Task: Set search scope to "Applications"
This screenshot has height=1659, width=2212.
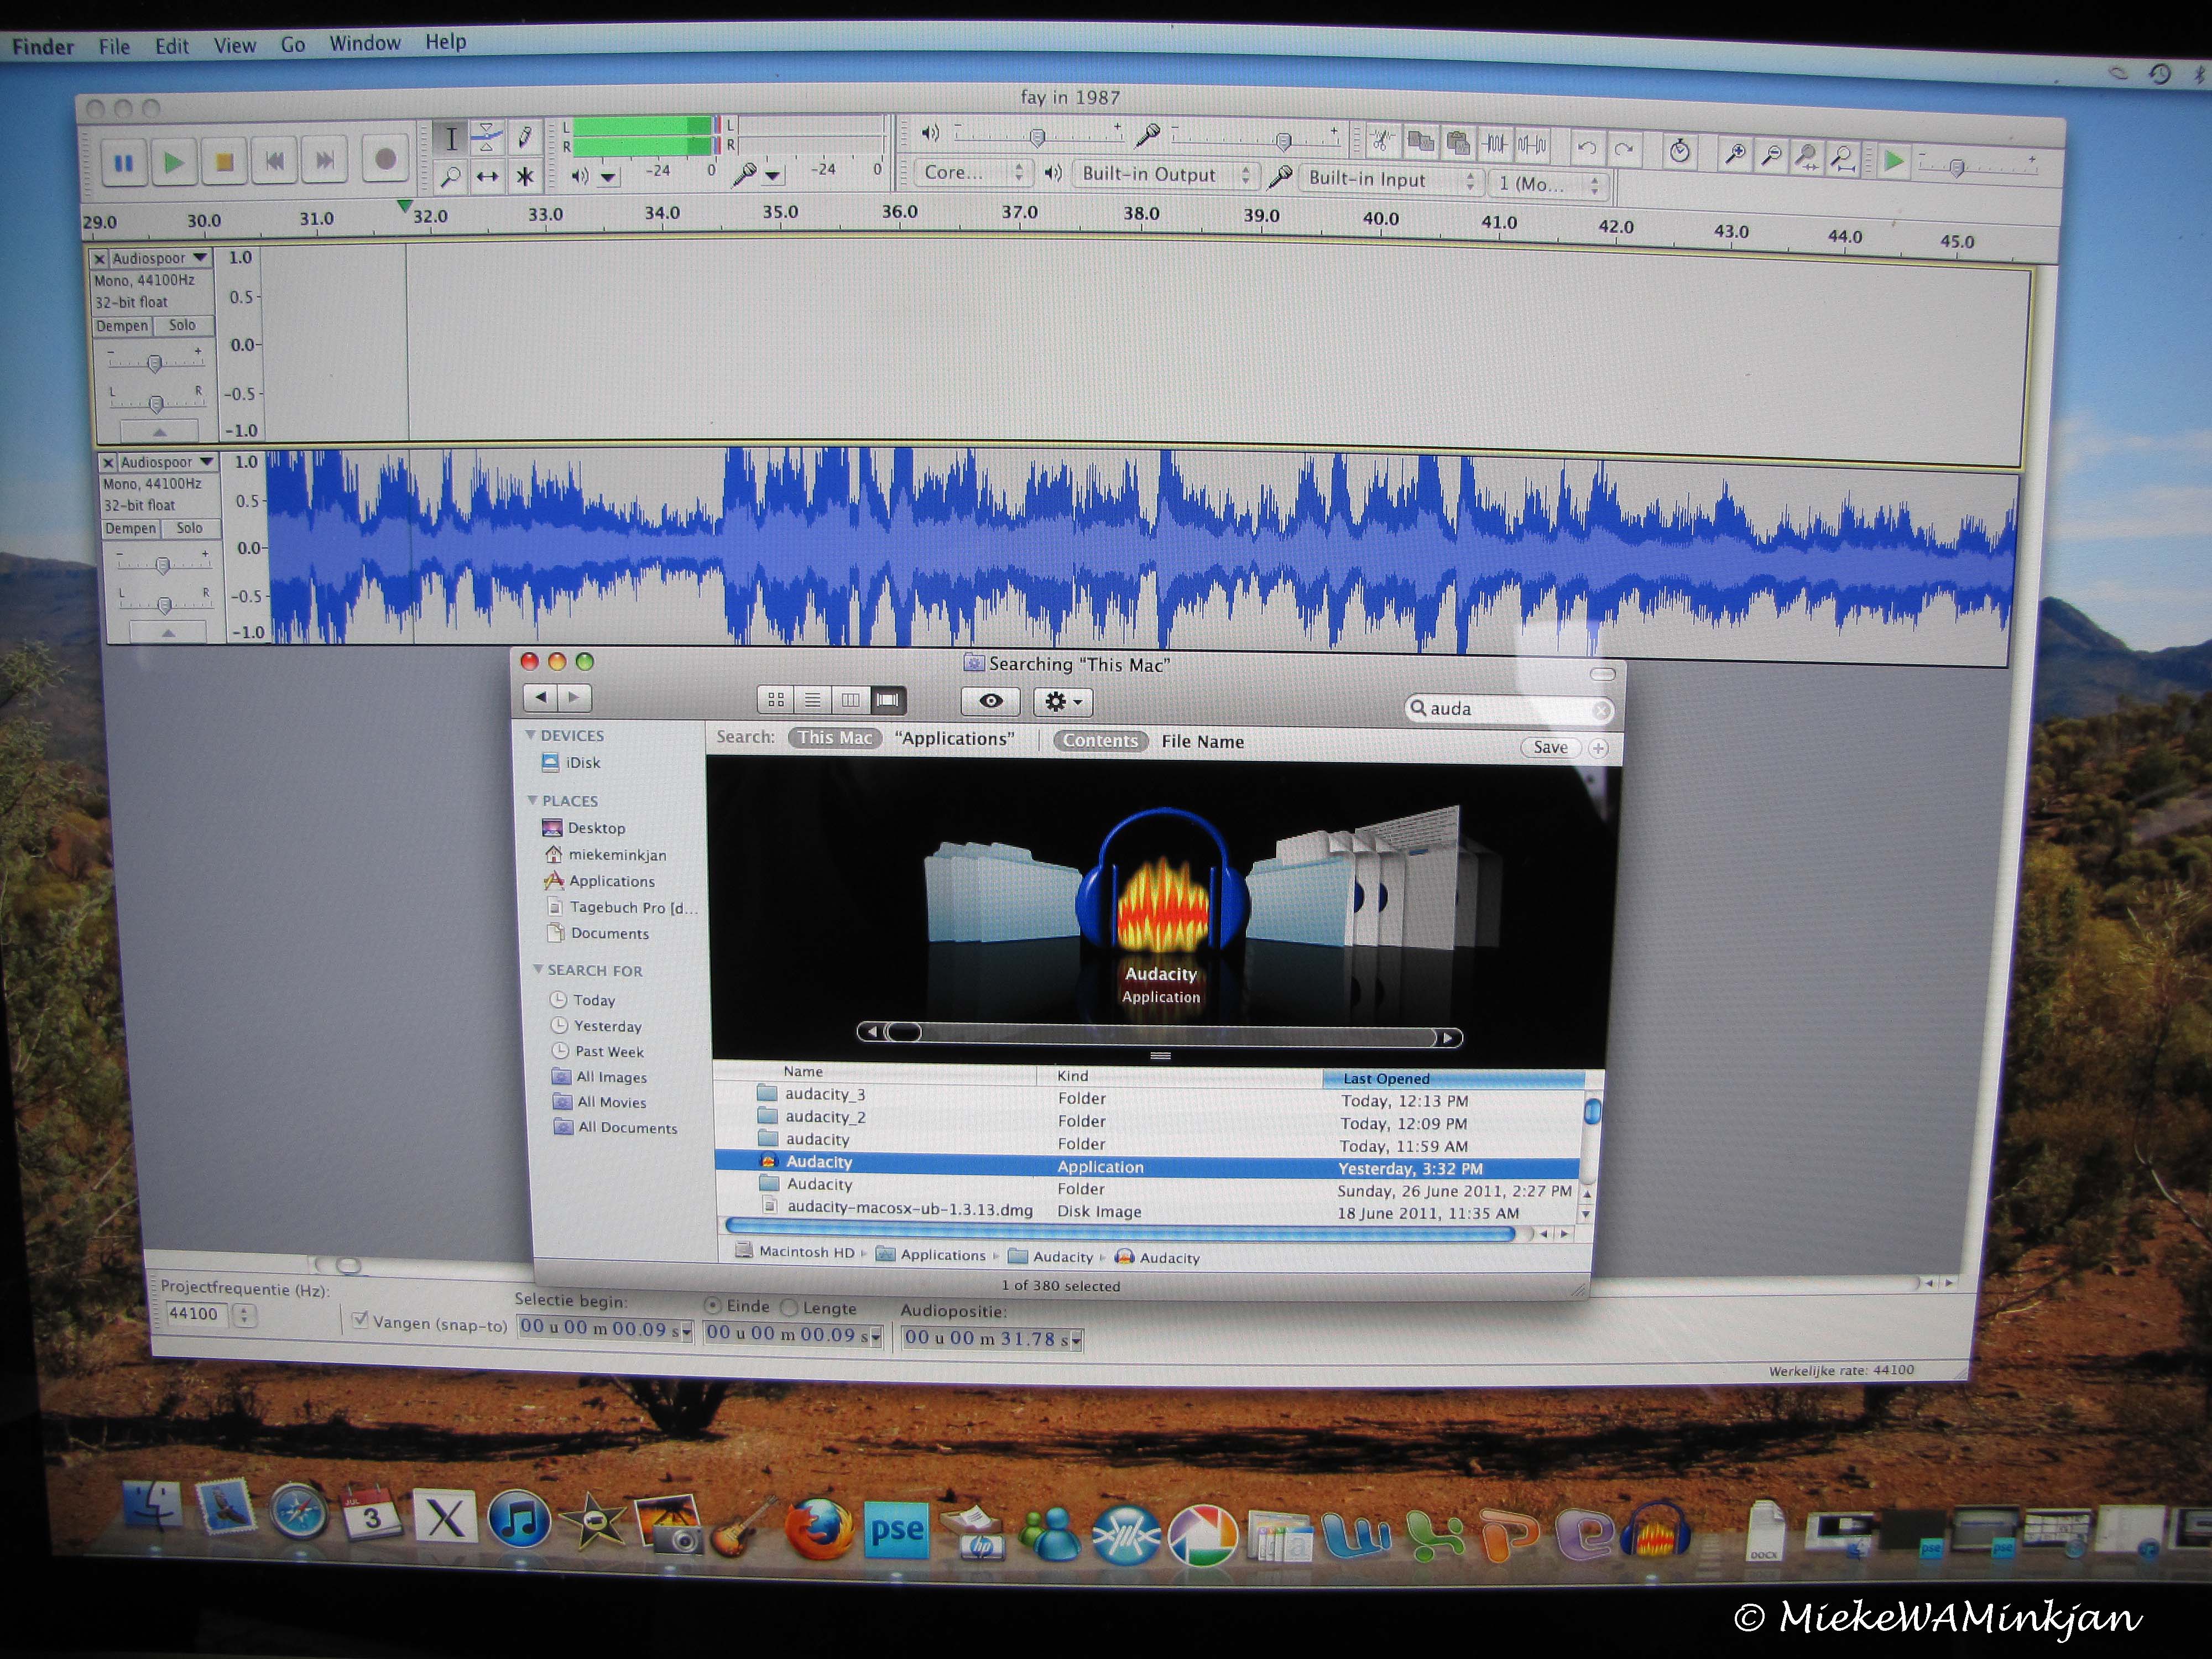Action: (x=955, y=739)
